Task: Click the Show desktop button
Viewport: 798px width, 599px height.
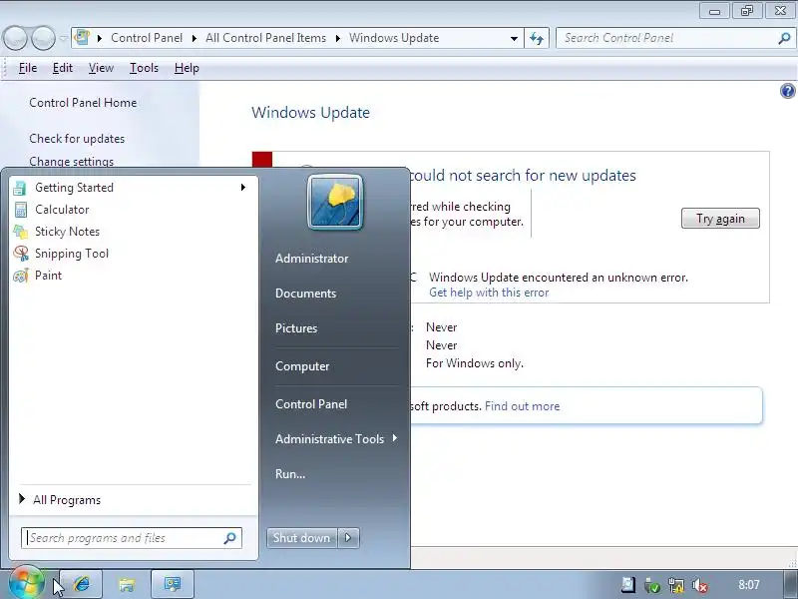Action: (790, 584)
